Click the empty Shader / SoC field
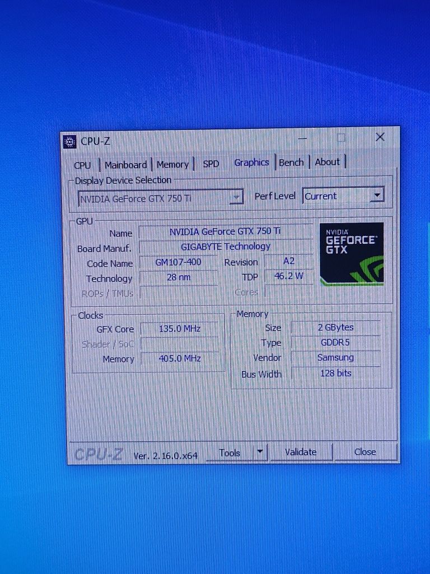The image size is (430, 574). point(180,344)
